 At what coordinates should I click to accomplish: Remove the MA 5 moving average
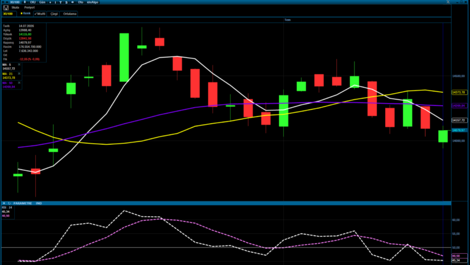pos(19,64)
